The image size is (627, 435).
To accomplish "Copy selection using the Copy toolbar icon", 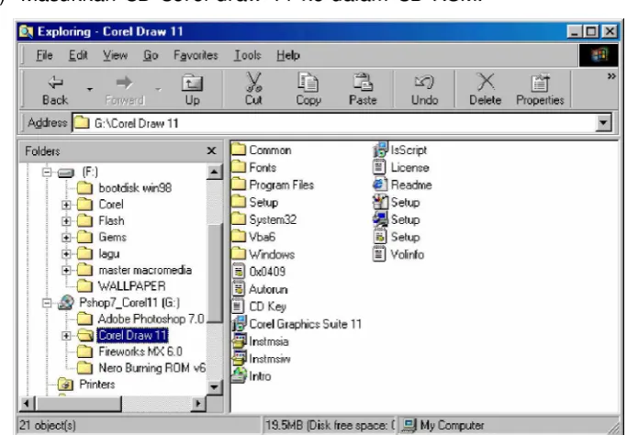I will [308, 90].
